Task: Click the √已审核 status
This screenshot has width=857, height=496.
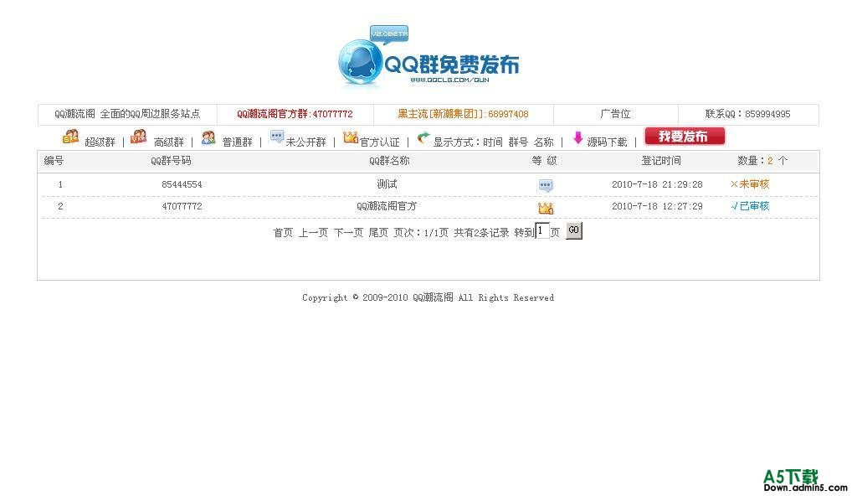Action: tap(750, 206)
